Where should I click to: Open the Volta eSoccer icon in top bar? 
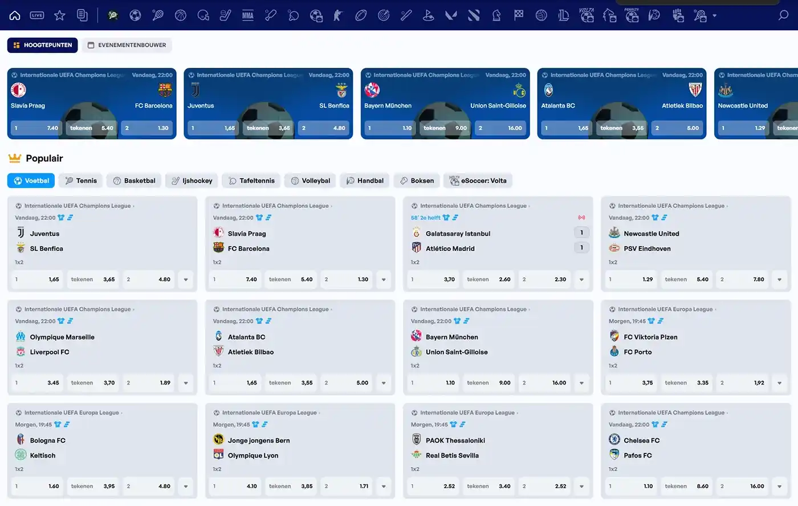[587, 15]
